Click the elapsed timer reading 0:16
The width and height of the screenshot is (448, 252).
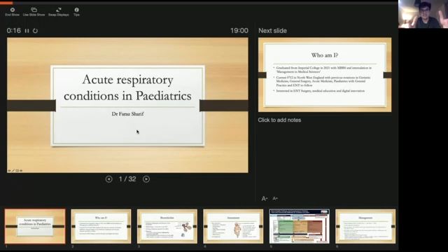point(14,31)
